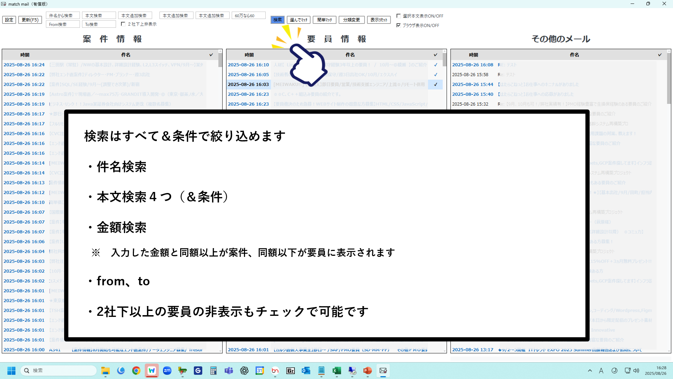Click the 設定 button
The width and height of the screenshot is (673, 379).
click(x=9, y=20)
